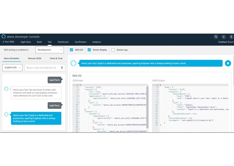Image resolution: width=234 pixels, height=166 pixels.
Task: Click the utterance input field
Action: [x=45, y=68]
